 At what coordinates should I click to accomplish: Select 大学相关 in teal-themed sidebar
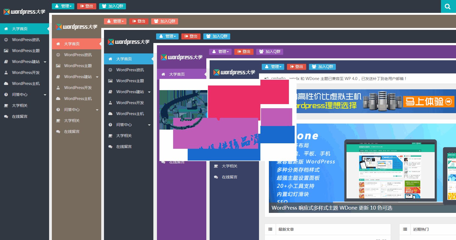[x=20, y=105]
